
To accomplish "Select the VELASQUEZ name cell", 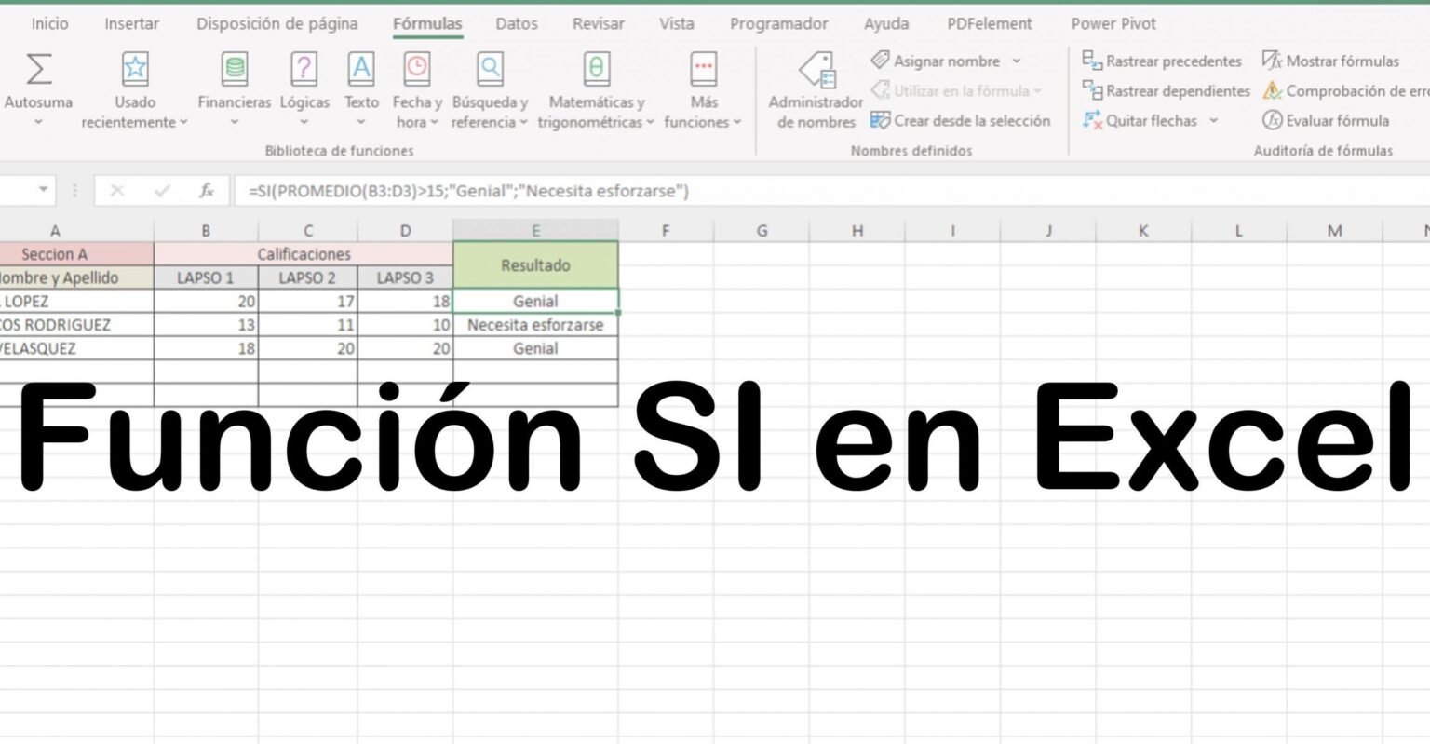I will [76, 348].
